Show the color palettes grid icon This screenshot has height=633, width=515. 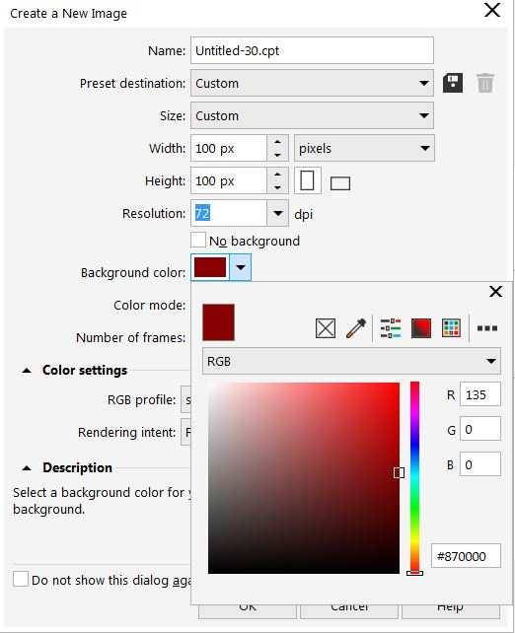451,328
